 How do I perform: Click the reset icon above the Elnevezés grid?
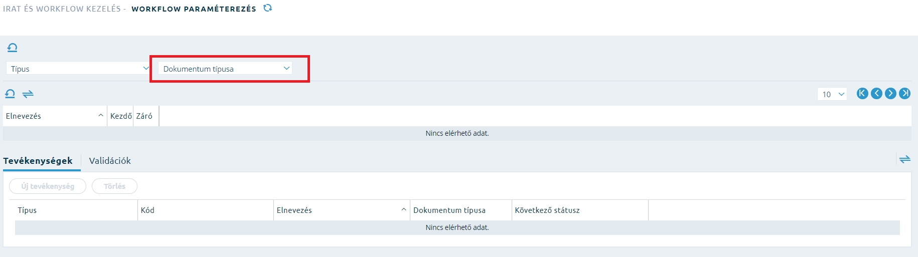[10, 94]
